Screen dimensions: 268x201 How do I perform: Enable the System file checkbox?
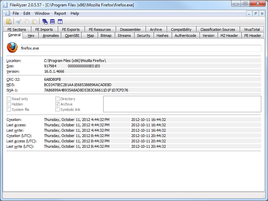[9, 110]
